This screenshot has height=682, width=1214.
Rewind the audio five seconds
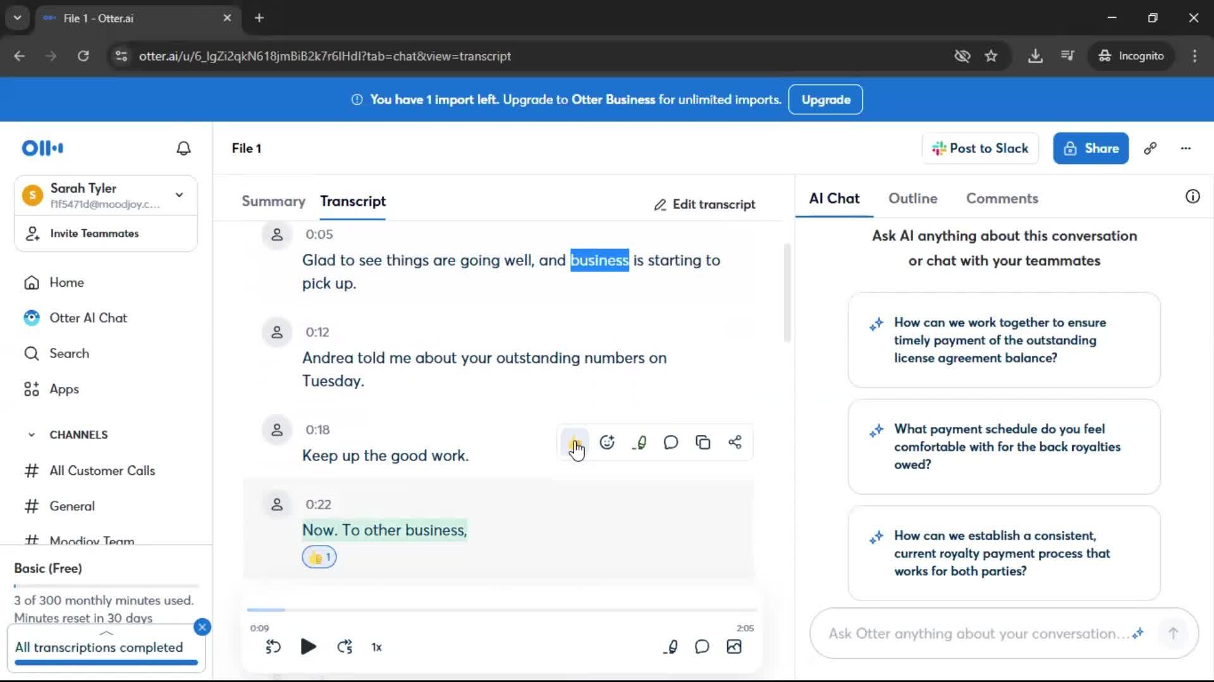coord(273,647)
